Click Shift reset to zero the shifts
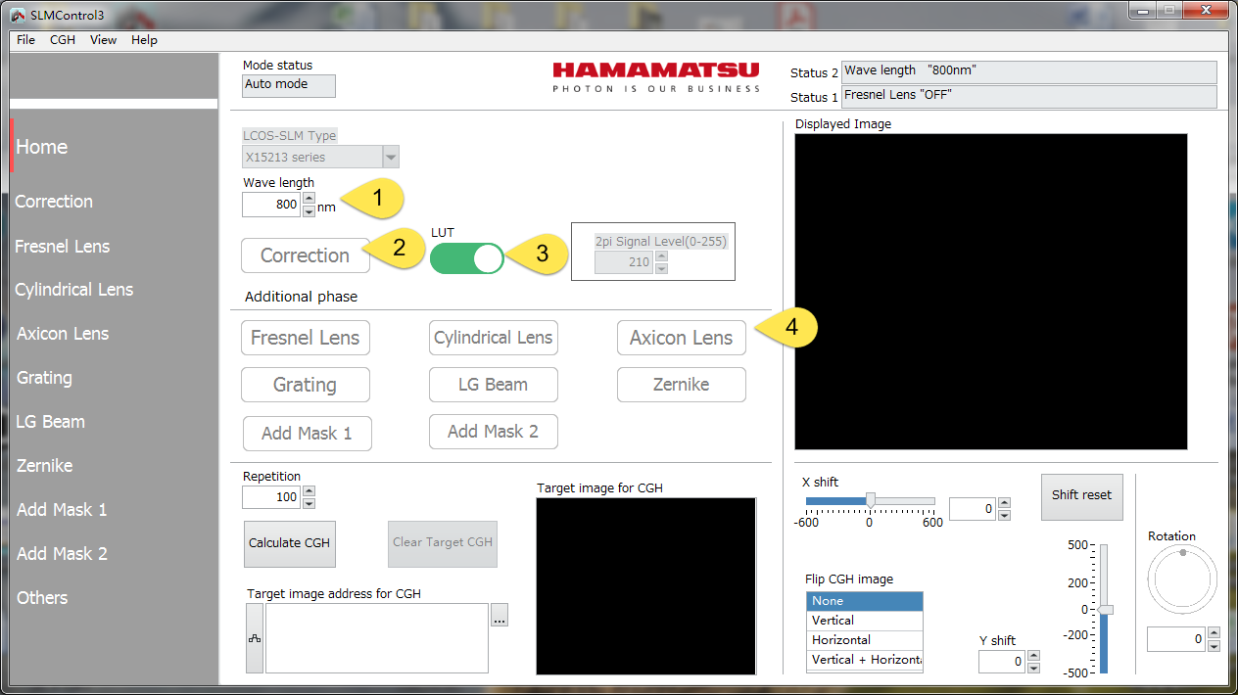The image size is (1238, 695). pyautogui.click(x=1081, y=496)
